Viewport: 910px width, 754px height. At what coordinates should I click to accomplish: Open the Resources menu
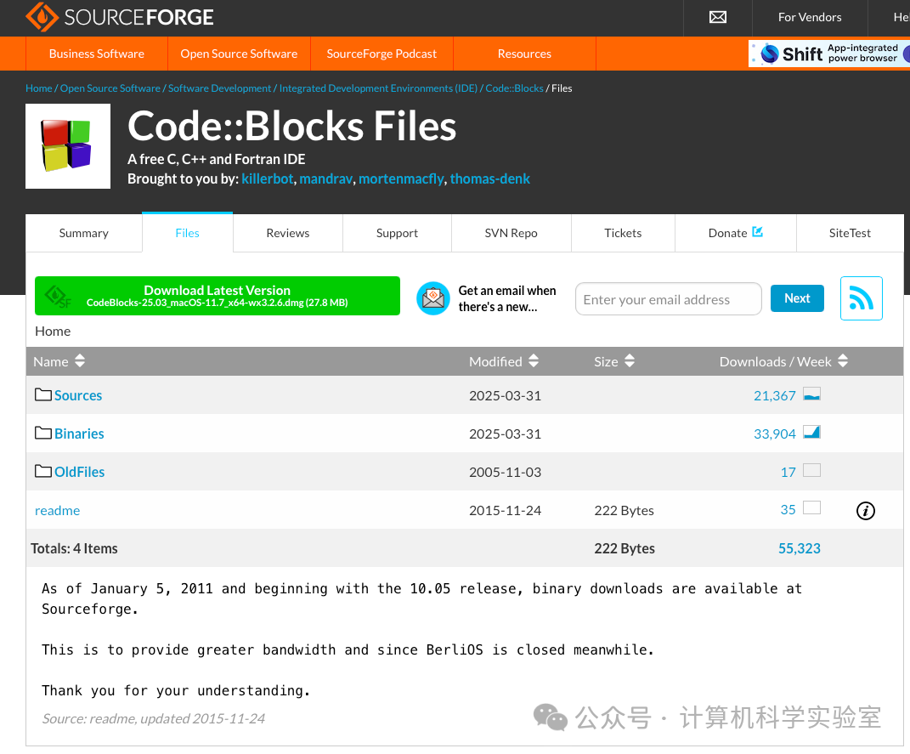pos(524,54)
